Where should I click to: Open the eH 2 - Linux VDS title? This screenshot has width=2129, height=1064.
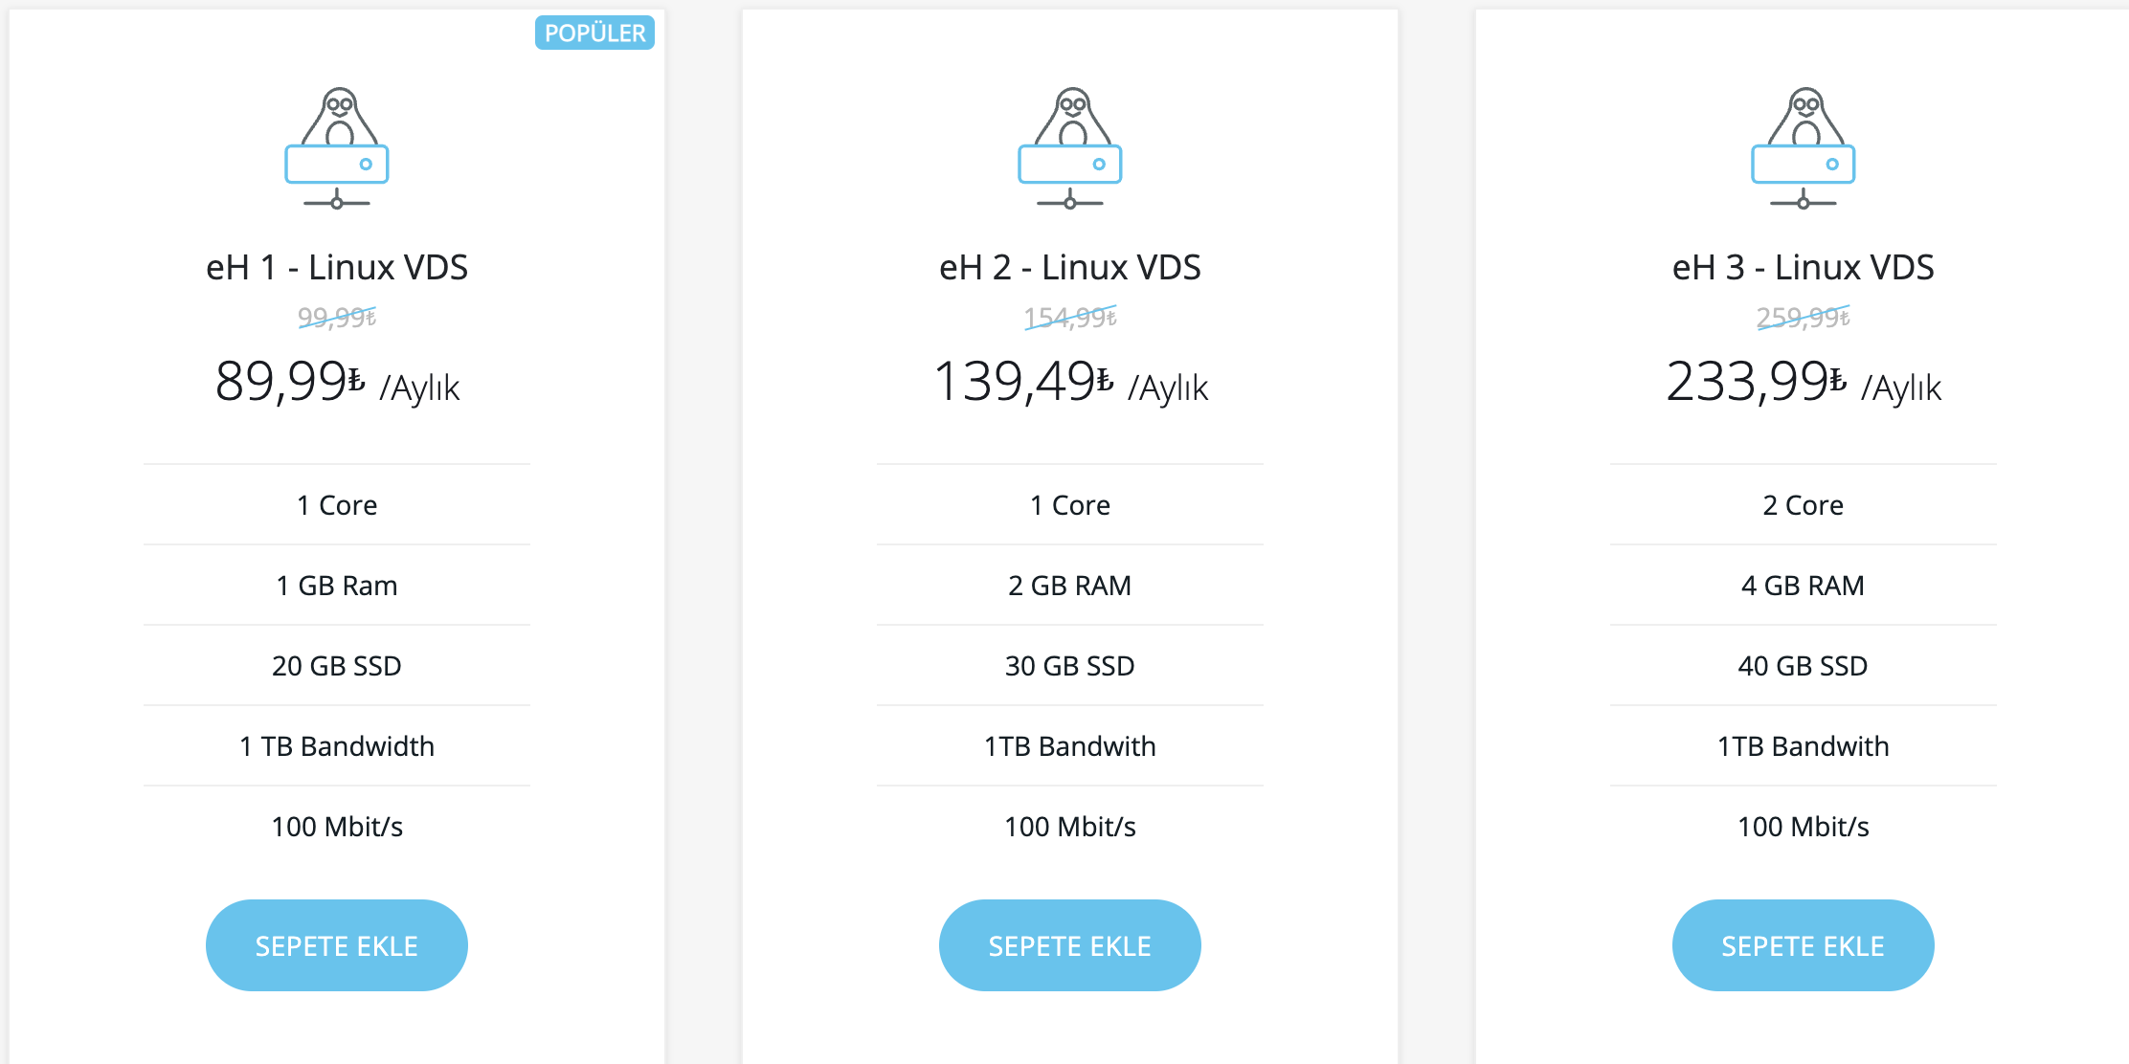click(x=1070, y=267)
